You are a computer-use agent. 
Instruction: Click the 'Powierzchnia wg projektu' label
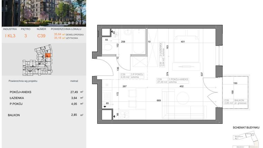click(x=23, y=81)
